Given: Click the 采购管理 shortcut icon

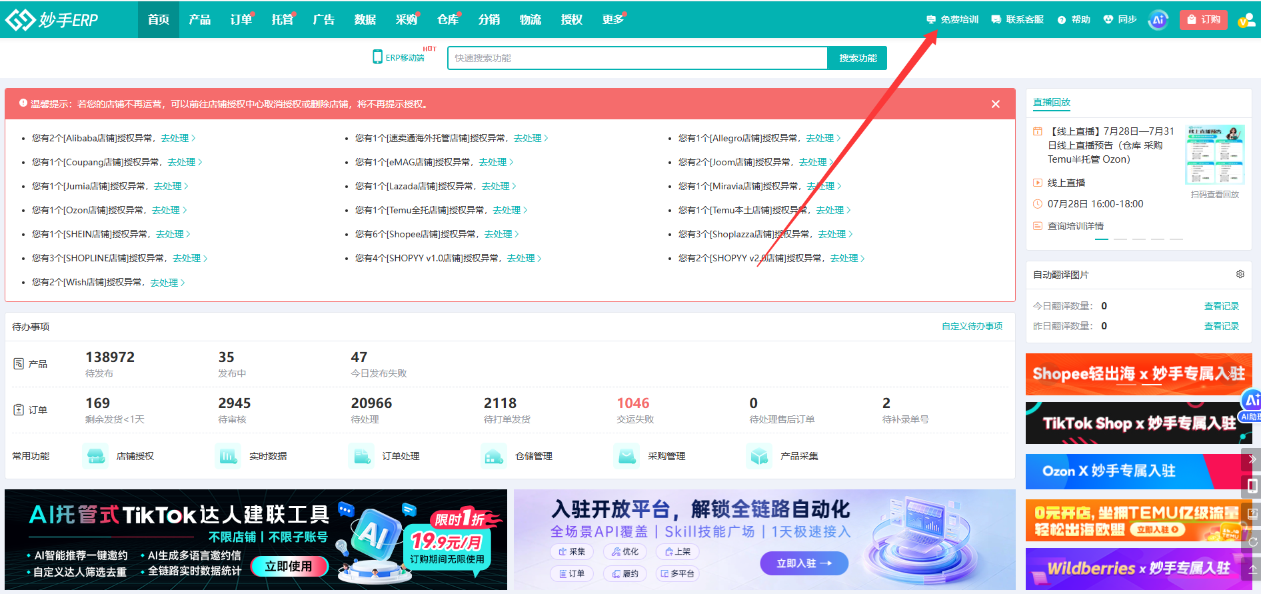Looking at the screenshot, I should click(x=627, y=456).
